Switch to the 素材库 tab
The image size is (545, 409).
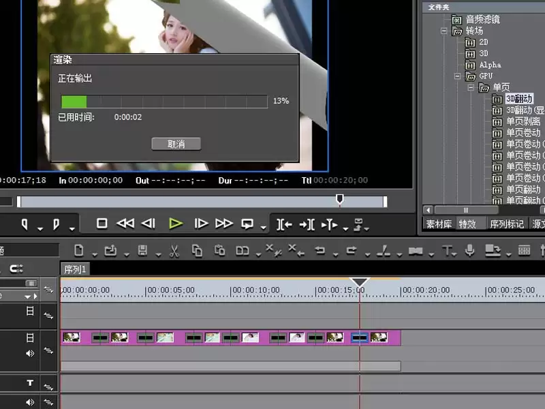click(439, 224)
